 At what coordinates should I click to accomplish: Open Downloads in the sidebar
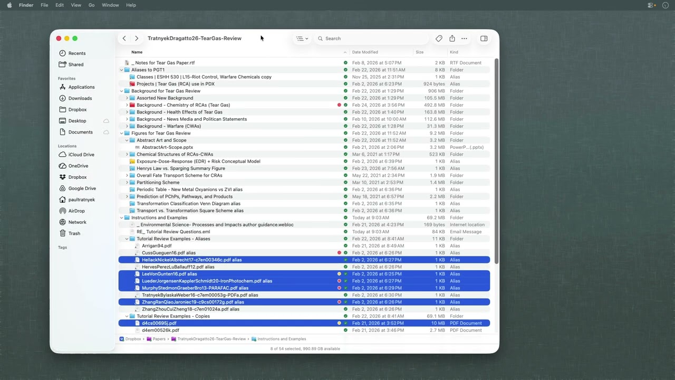(x=80, y=98)
